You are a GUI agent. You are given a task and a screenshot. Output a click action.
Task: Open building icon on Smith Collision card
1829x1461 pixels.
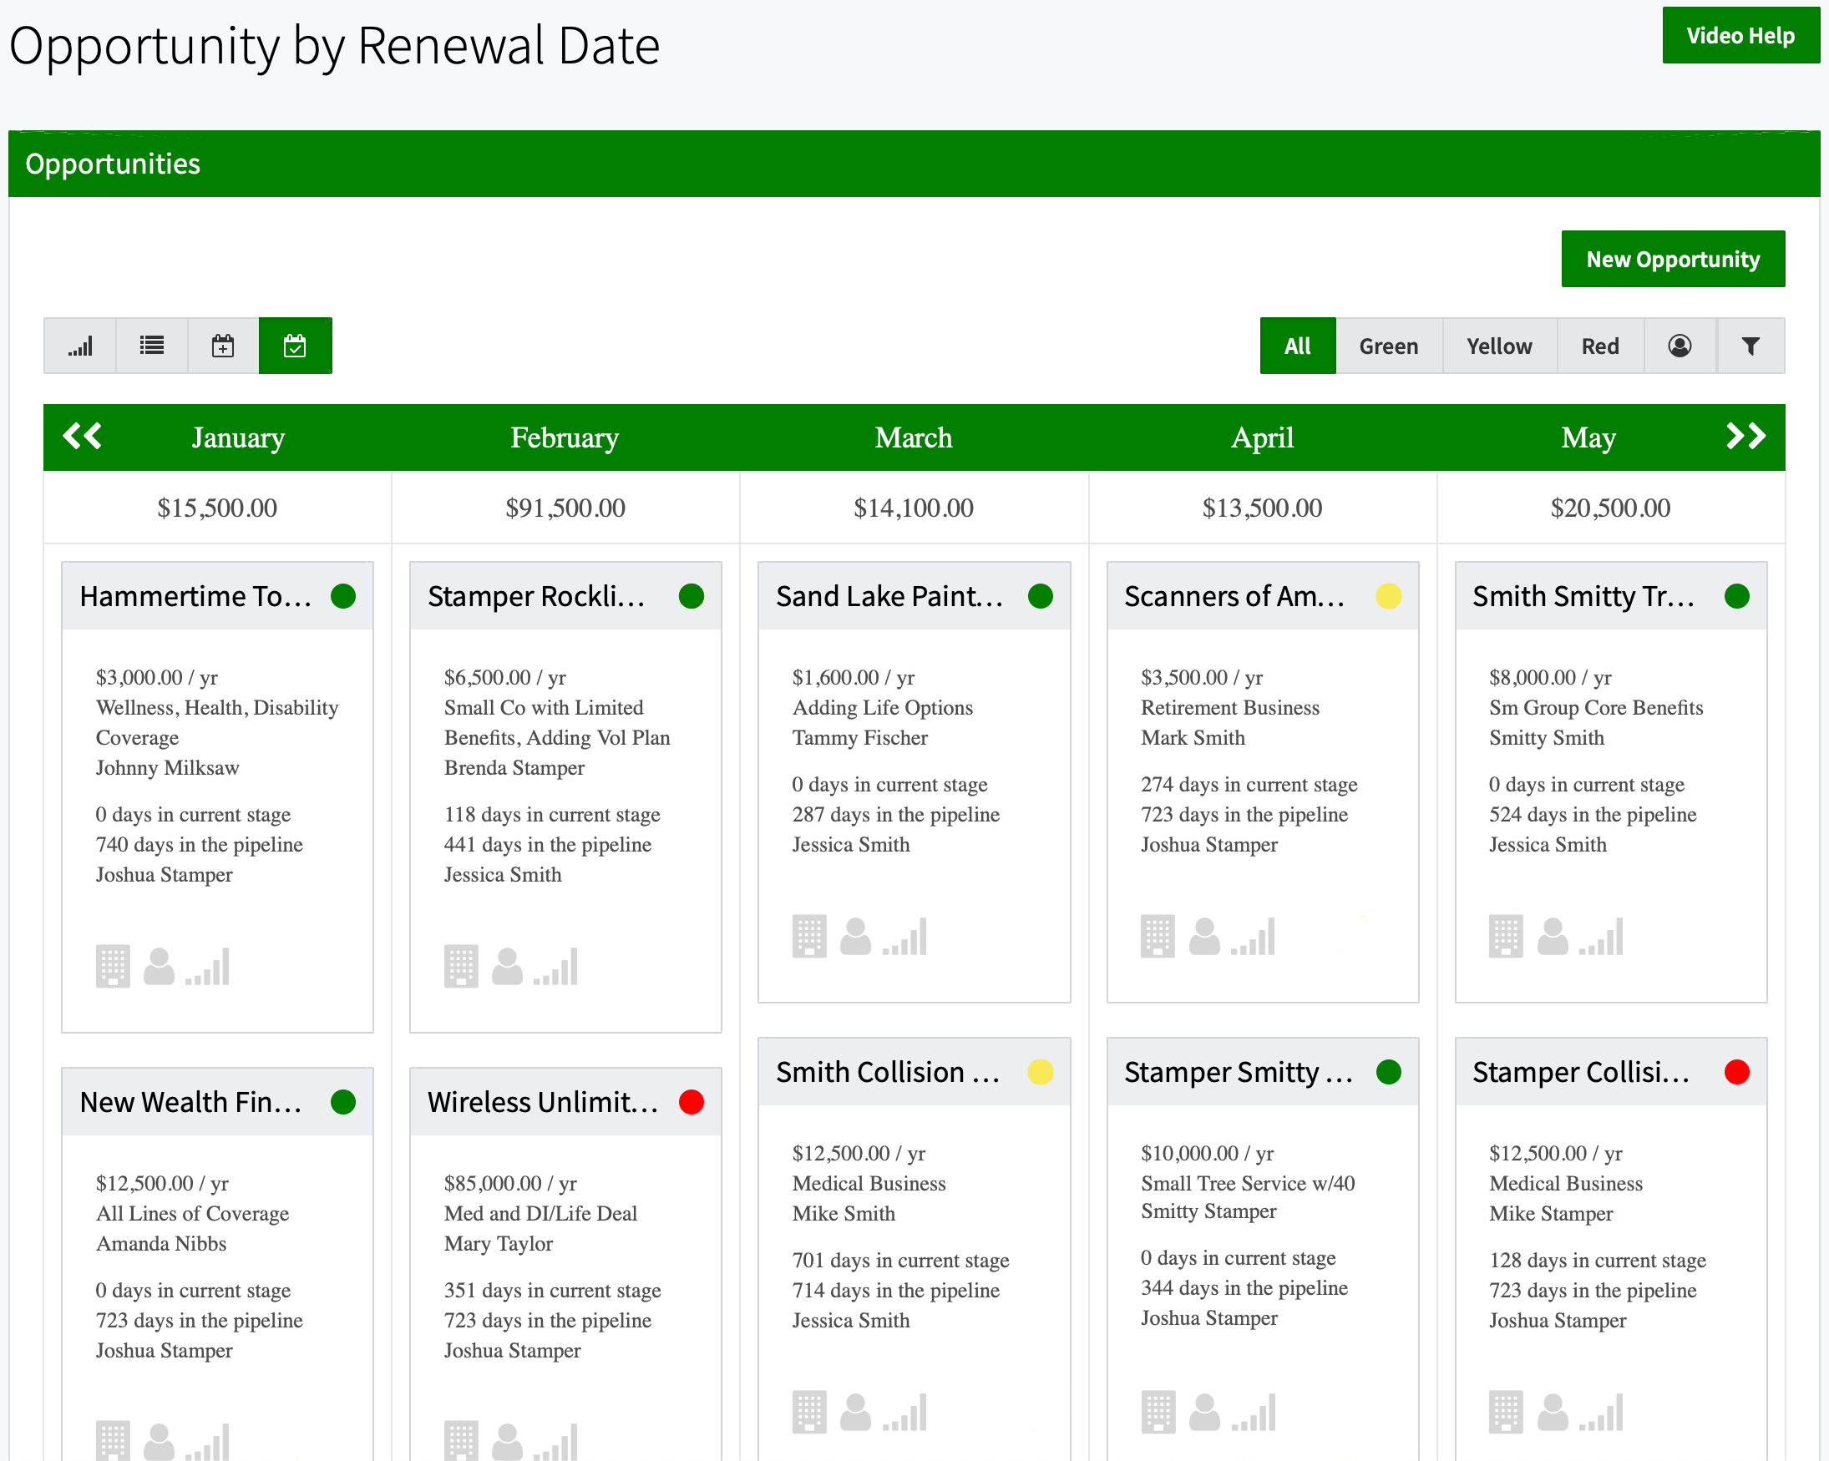pyautogui.click(x=809, y=1413)
